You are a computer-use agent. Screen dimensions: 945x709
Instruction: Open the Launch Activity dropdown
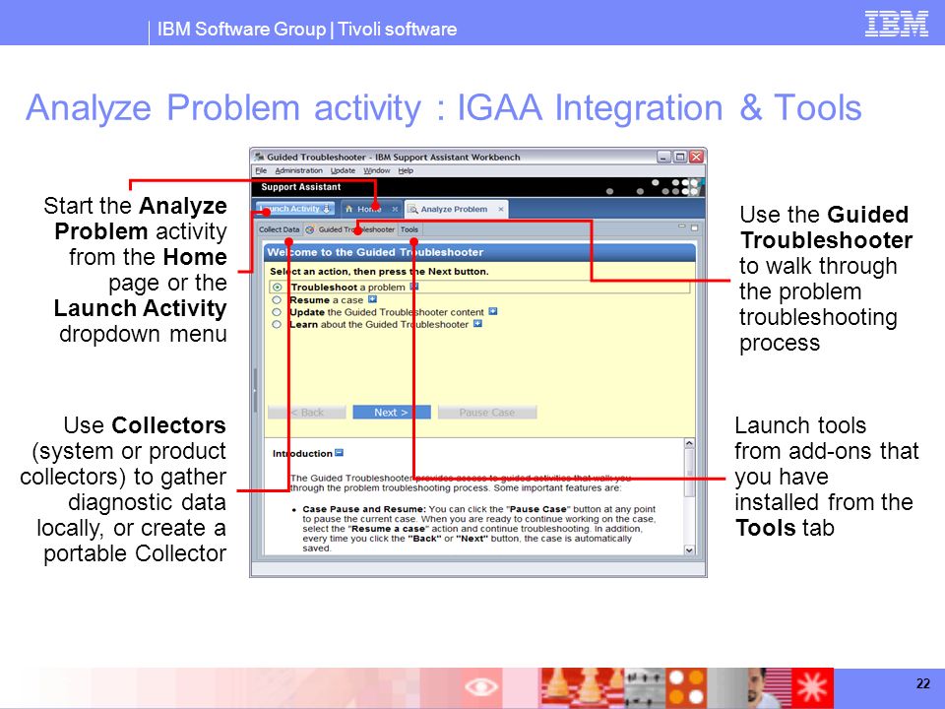tap(295, 209)
